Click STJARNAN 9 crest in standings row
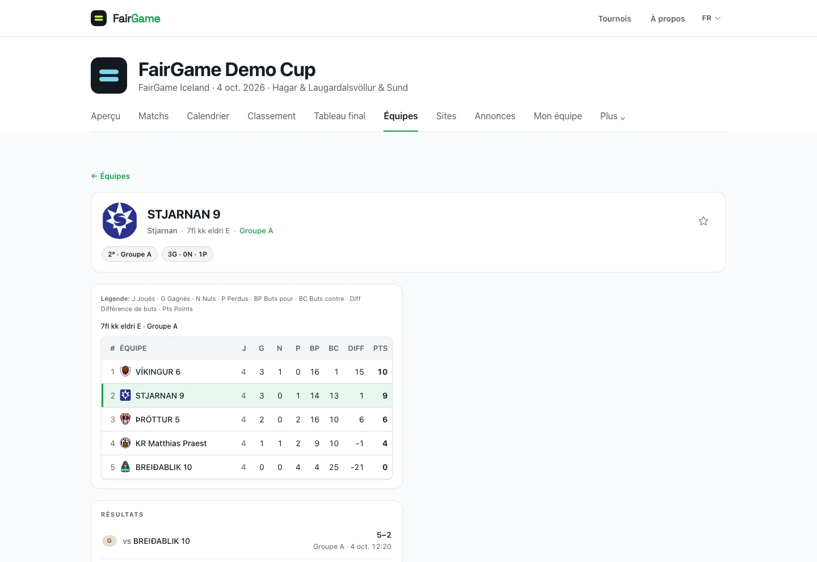817x562 pixels. (125, 395)
